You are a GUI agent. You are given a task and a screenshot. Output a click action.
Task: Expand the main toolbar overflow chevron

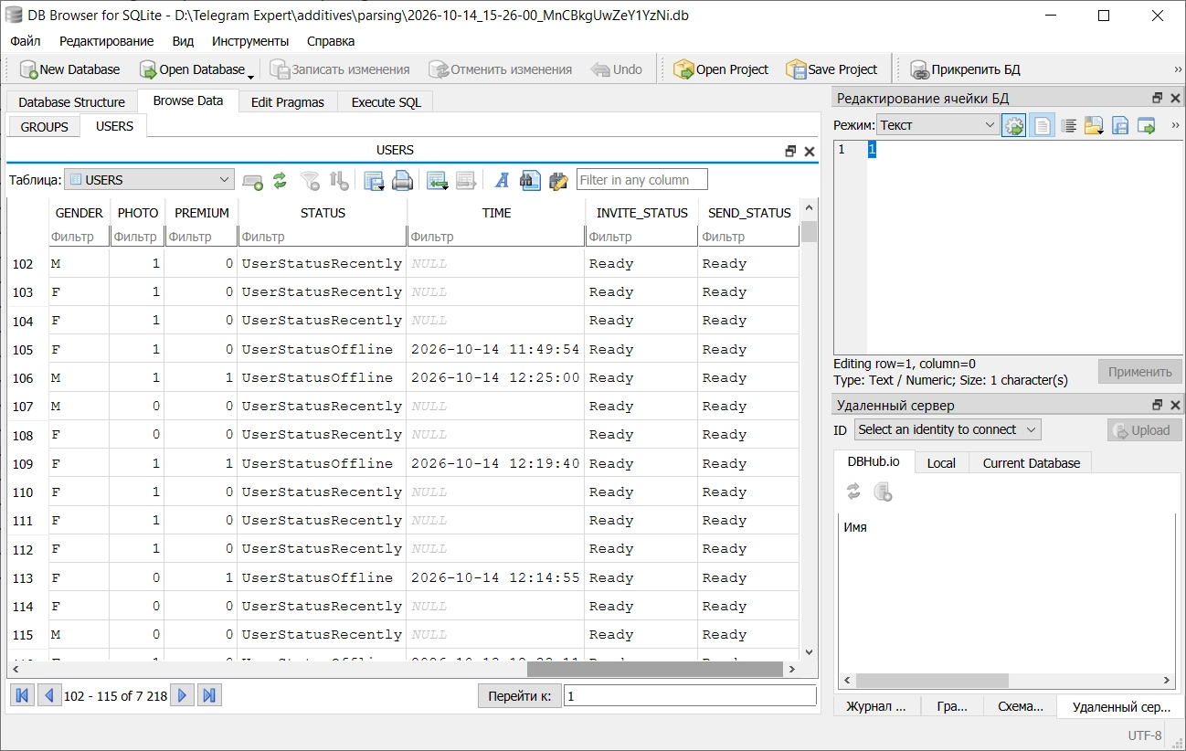pyautogui.click(x=1178, y=69)
